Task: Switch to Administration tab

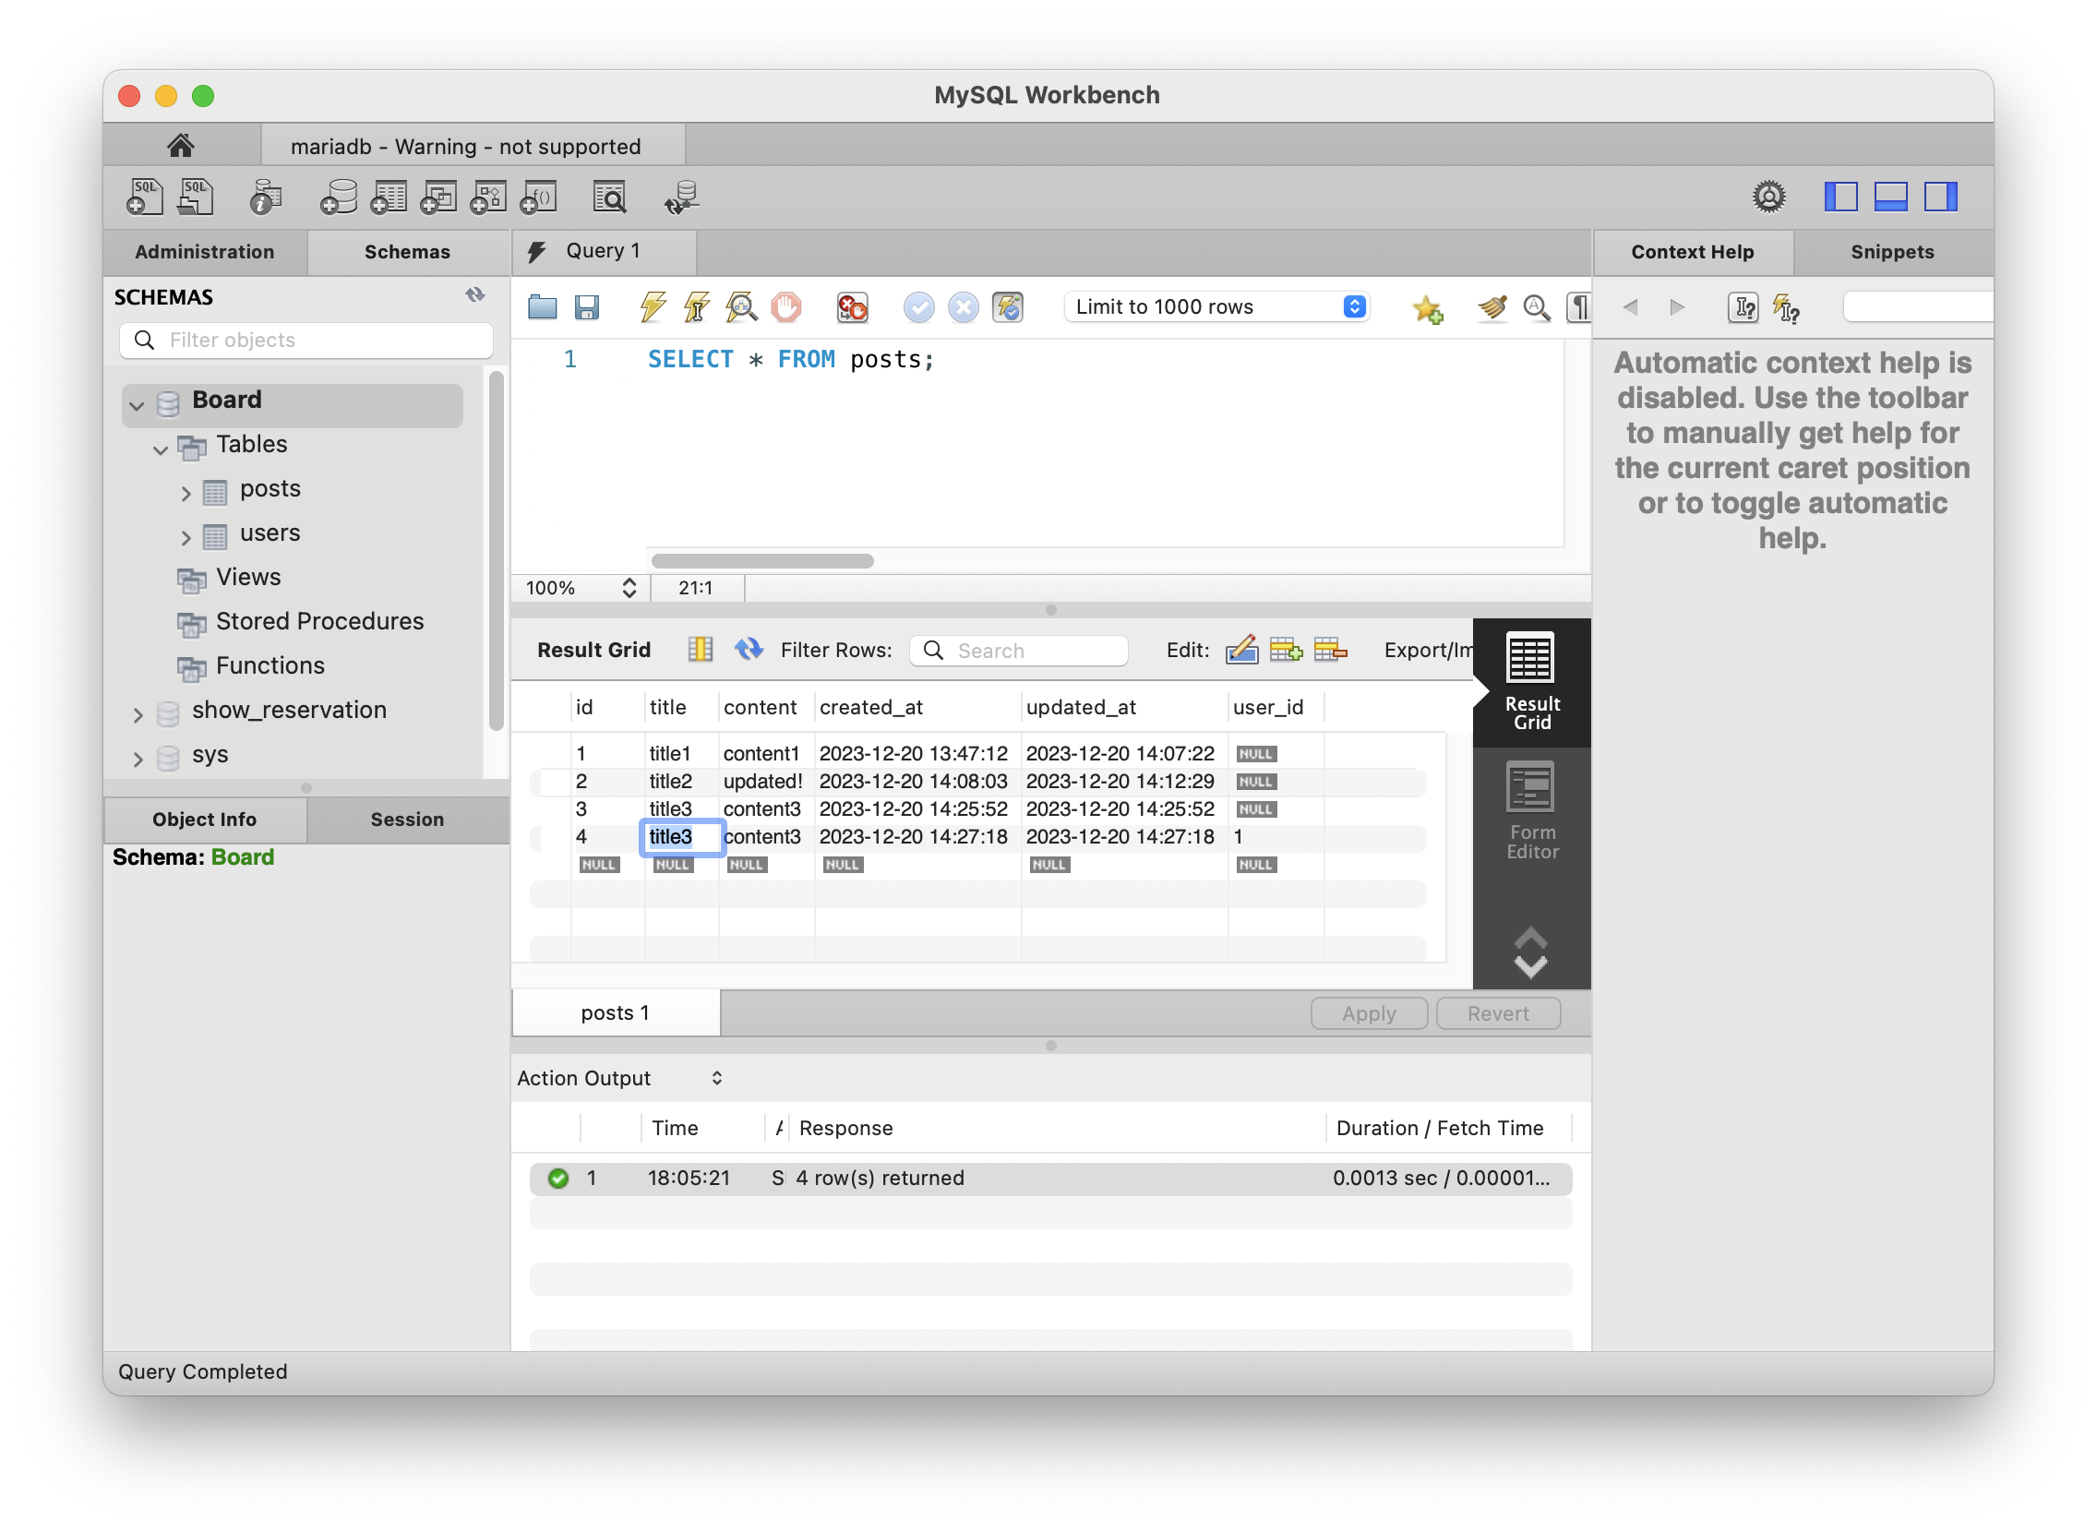Action: pyautogui.click(x=205, y=252)
